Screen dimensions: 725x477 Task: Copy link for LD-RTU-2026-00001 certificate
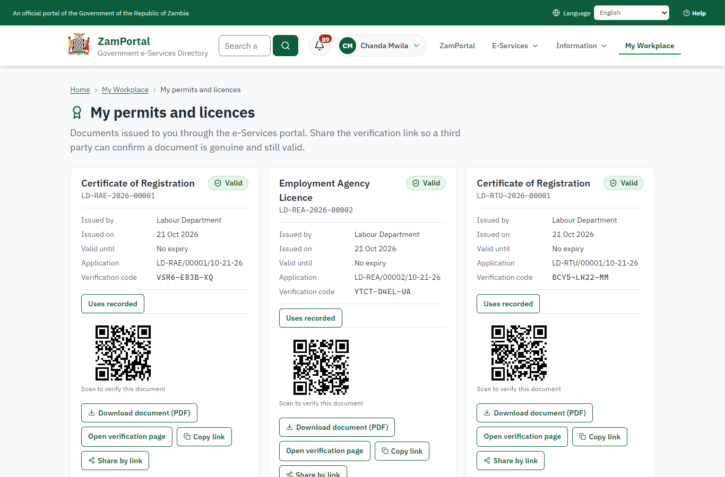click(600, 437)
